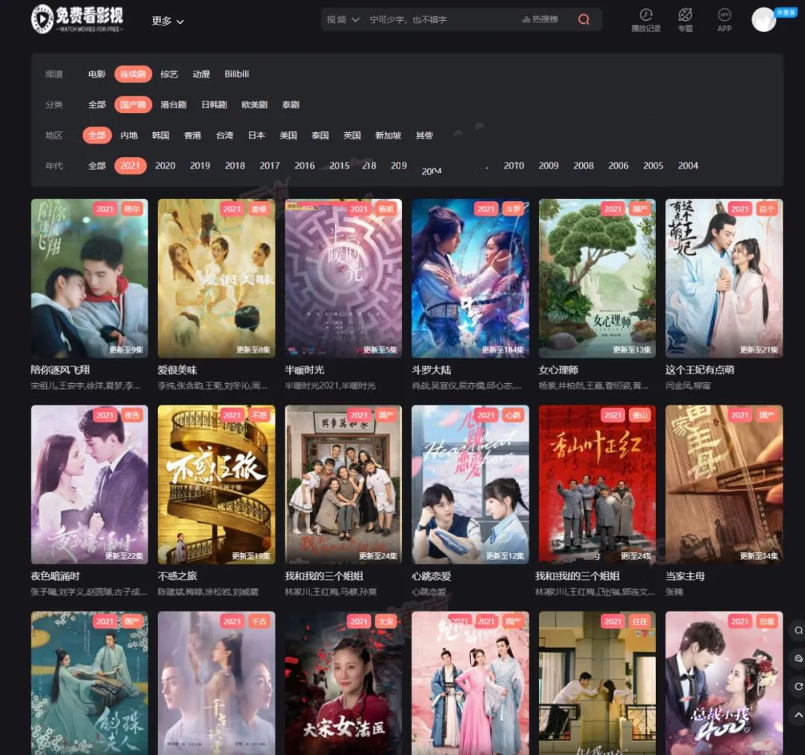Choose the 港台剧 category filter
The image size is (805, 755).
coord(174,104)
